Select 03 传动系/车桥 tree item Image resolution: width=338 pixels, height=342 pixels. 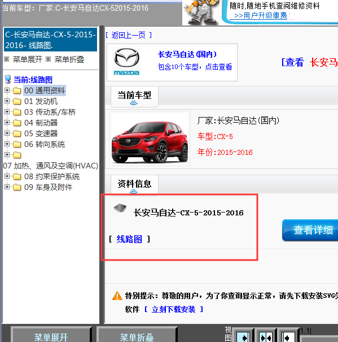pos(50,112)
